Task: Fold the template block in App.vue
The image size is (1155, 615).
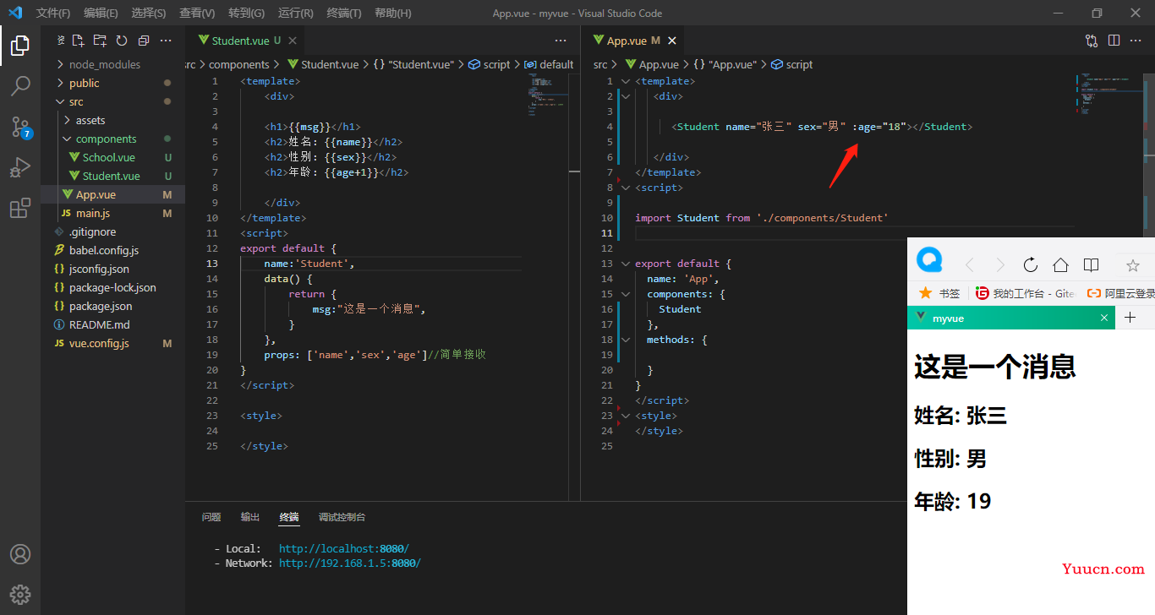Action: click(626, 81)
